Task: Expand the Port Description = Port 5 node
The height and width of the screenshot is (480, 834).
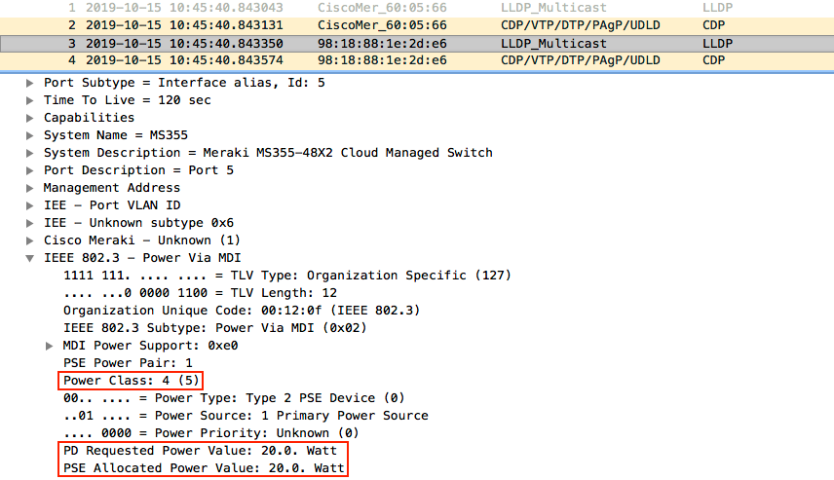Action: (x=30, y=170)
